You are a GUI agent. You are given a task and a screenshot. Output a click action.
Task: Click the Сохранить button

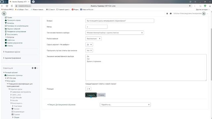click(x=91, y=95)
